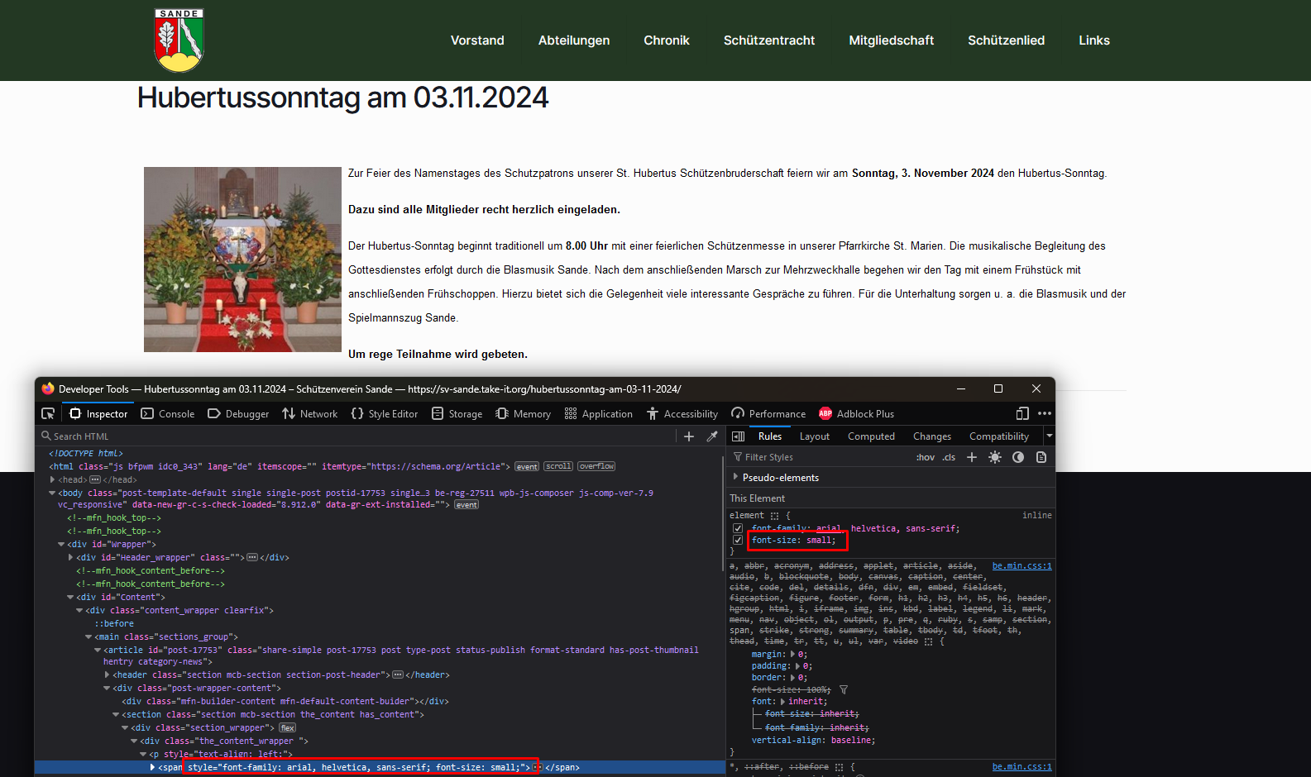This screenshot has height=777, width=1311.
Task: Pick a color with the eyedropper
Action: click(712, 436)
